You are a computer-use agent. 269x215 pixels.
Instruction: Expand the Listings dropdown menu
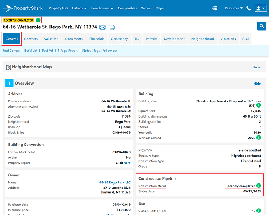click(x=79, y=8)
